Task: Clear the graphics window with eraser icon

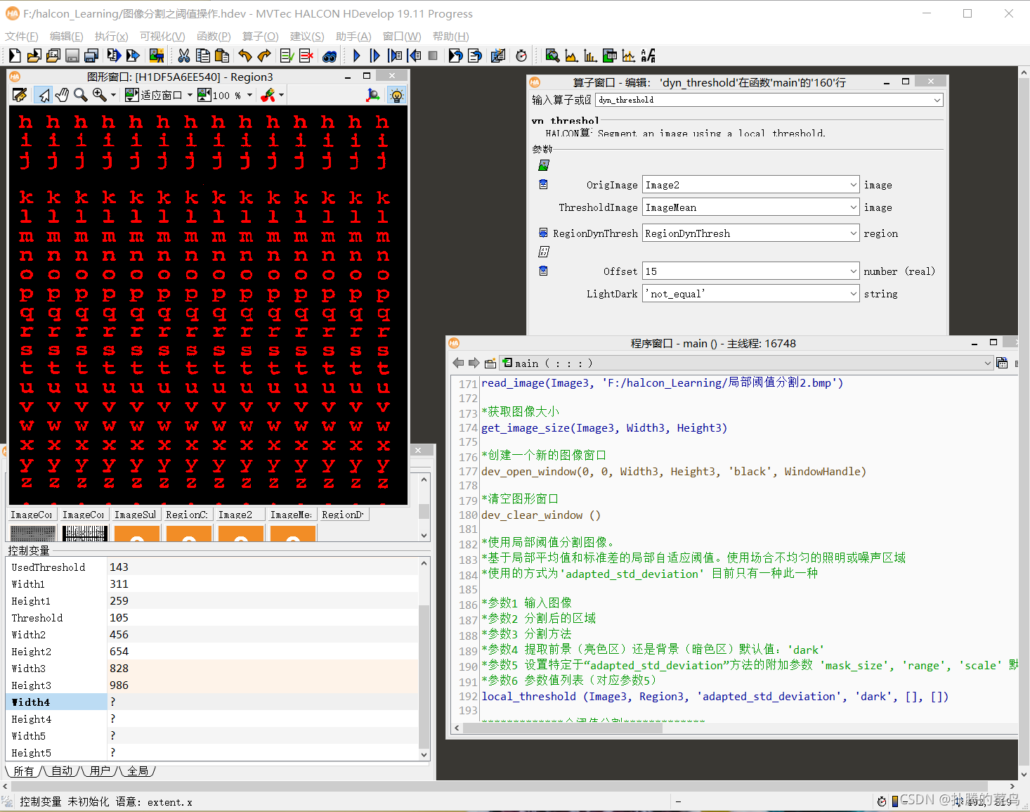Action: pyautogui.click(x=20, y=95)
